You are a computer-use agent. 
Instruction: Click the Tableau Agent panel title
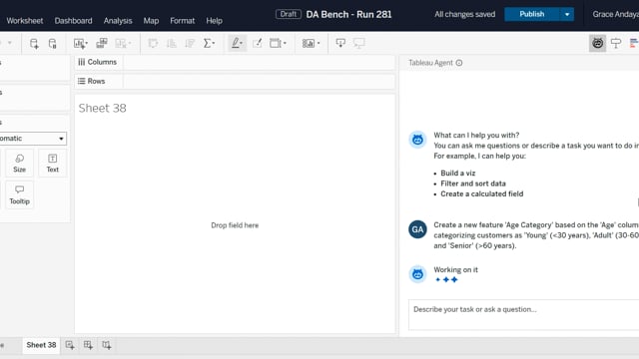point(430,63)
